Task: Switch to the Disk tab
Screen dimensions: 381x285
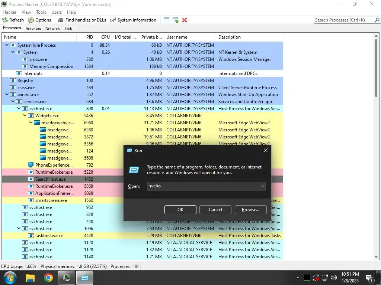Action: (68, 29)
